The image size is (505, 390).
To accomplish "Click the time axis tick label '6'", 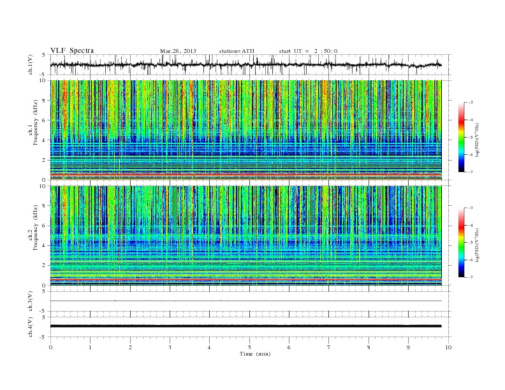I will coord(289,347).
